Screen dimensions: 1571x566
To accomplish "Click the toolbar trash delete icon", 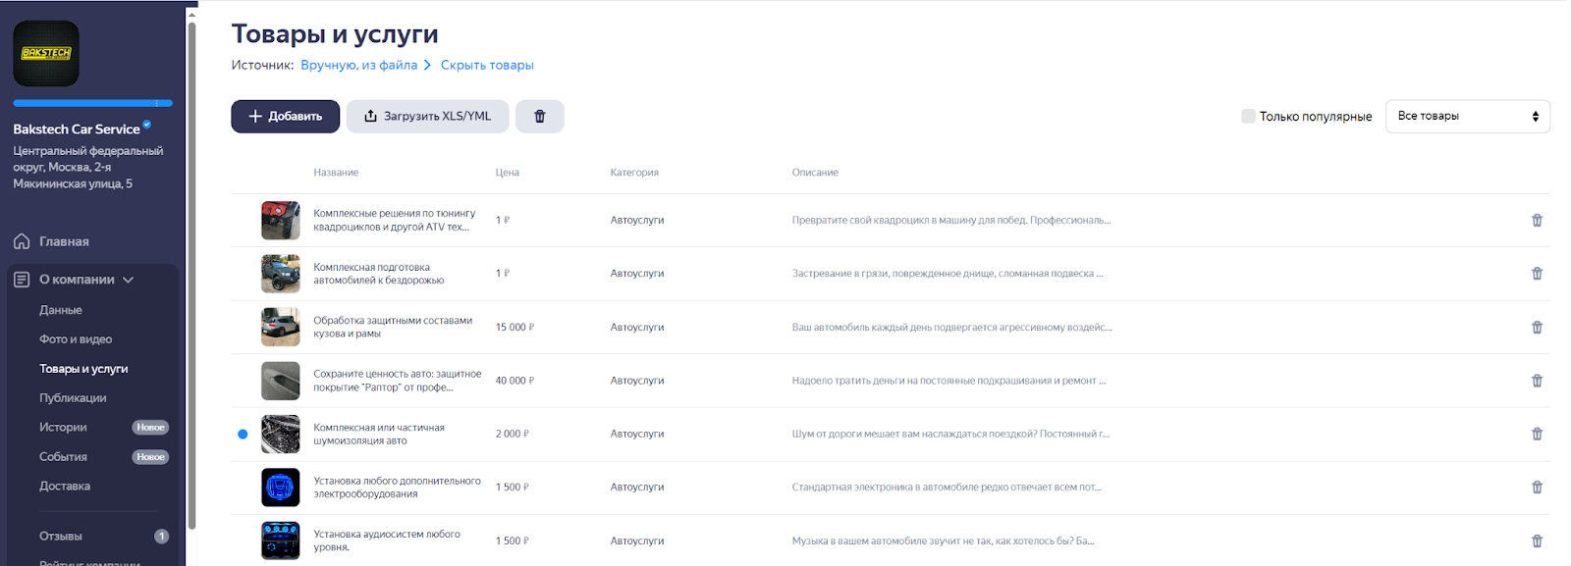I will click(x=539, y=117).
